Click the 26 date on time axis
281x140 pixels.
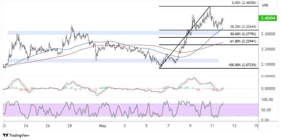point(48,126)
